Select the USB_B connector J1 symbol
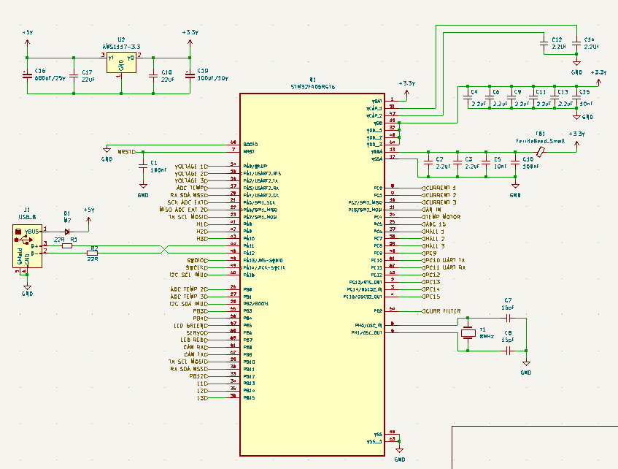Image resolution: width=618 pixels, height=469 pixels. pos(27,246)
